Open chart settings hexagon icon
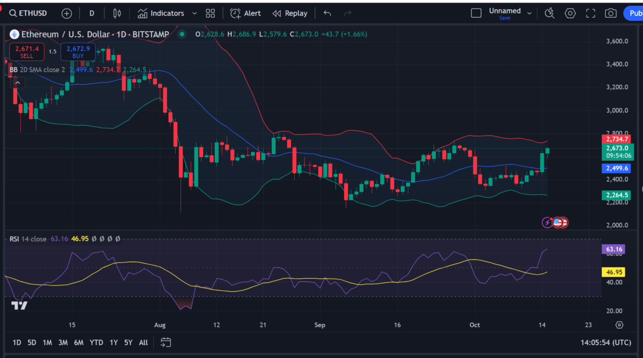Viewport: 643px width, 358px height. (x=570, y=13)
